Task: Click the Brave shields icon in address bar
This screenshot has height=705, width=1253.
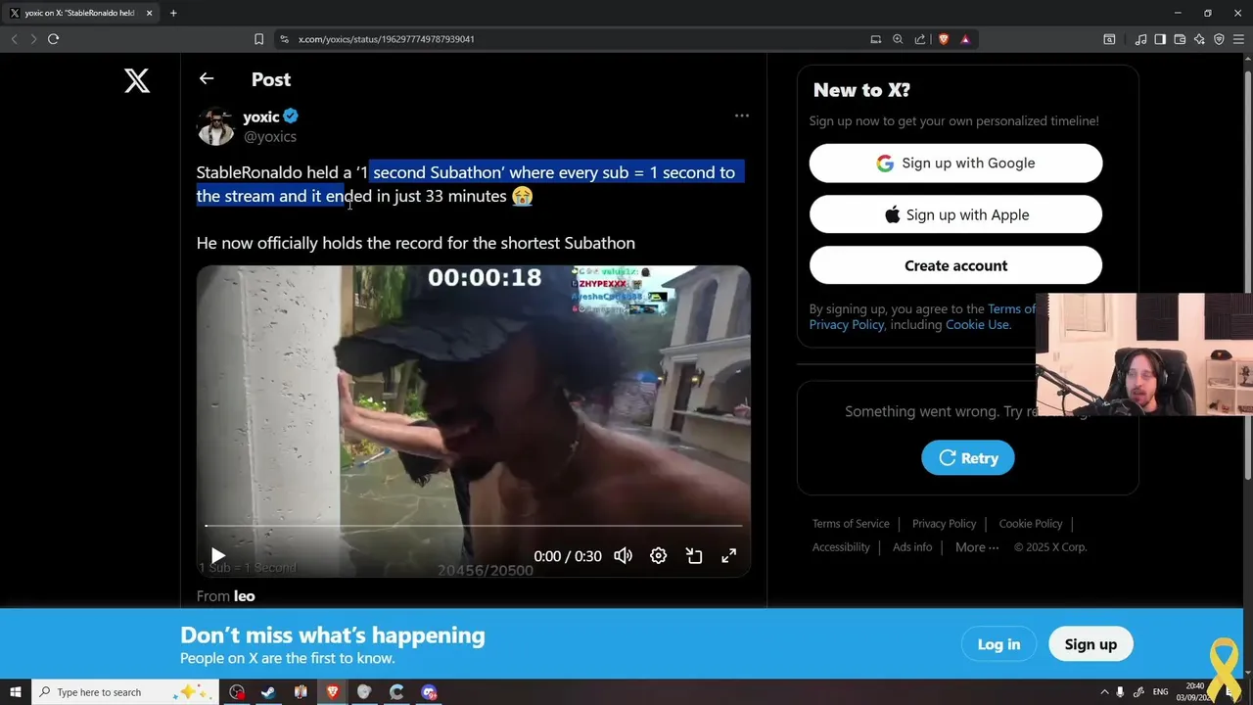Action: click(x=944, y=39)
